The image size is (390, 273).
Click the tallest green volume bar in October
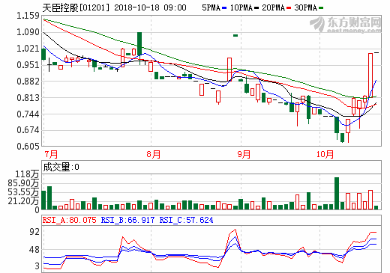[x=337, y=193]
